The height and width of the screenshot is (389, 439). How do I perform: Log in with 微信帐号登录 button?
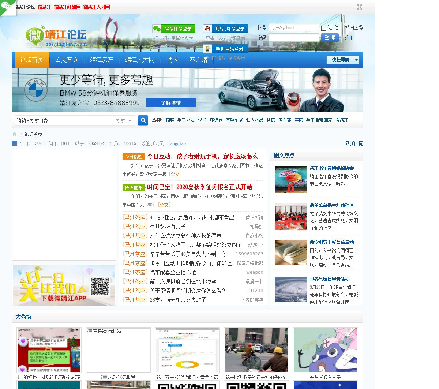point(174,29)
